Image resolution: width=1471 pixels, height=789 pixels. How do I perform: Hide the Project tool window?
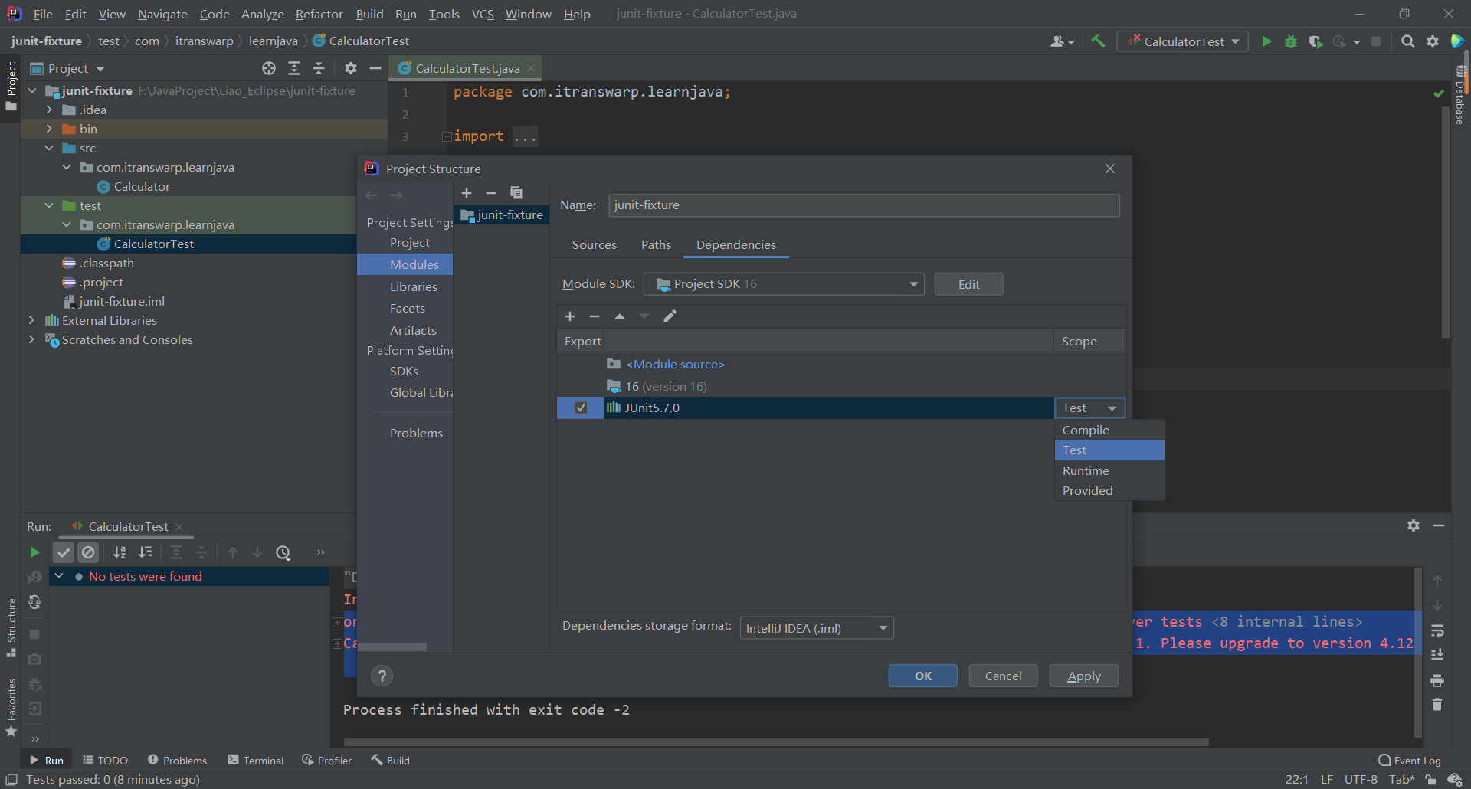(375, 68)
